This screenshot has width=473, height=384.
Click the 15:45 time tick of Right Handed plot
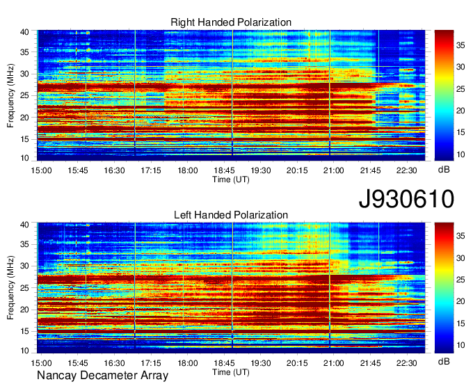tap(78, 170)
